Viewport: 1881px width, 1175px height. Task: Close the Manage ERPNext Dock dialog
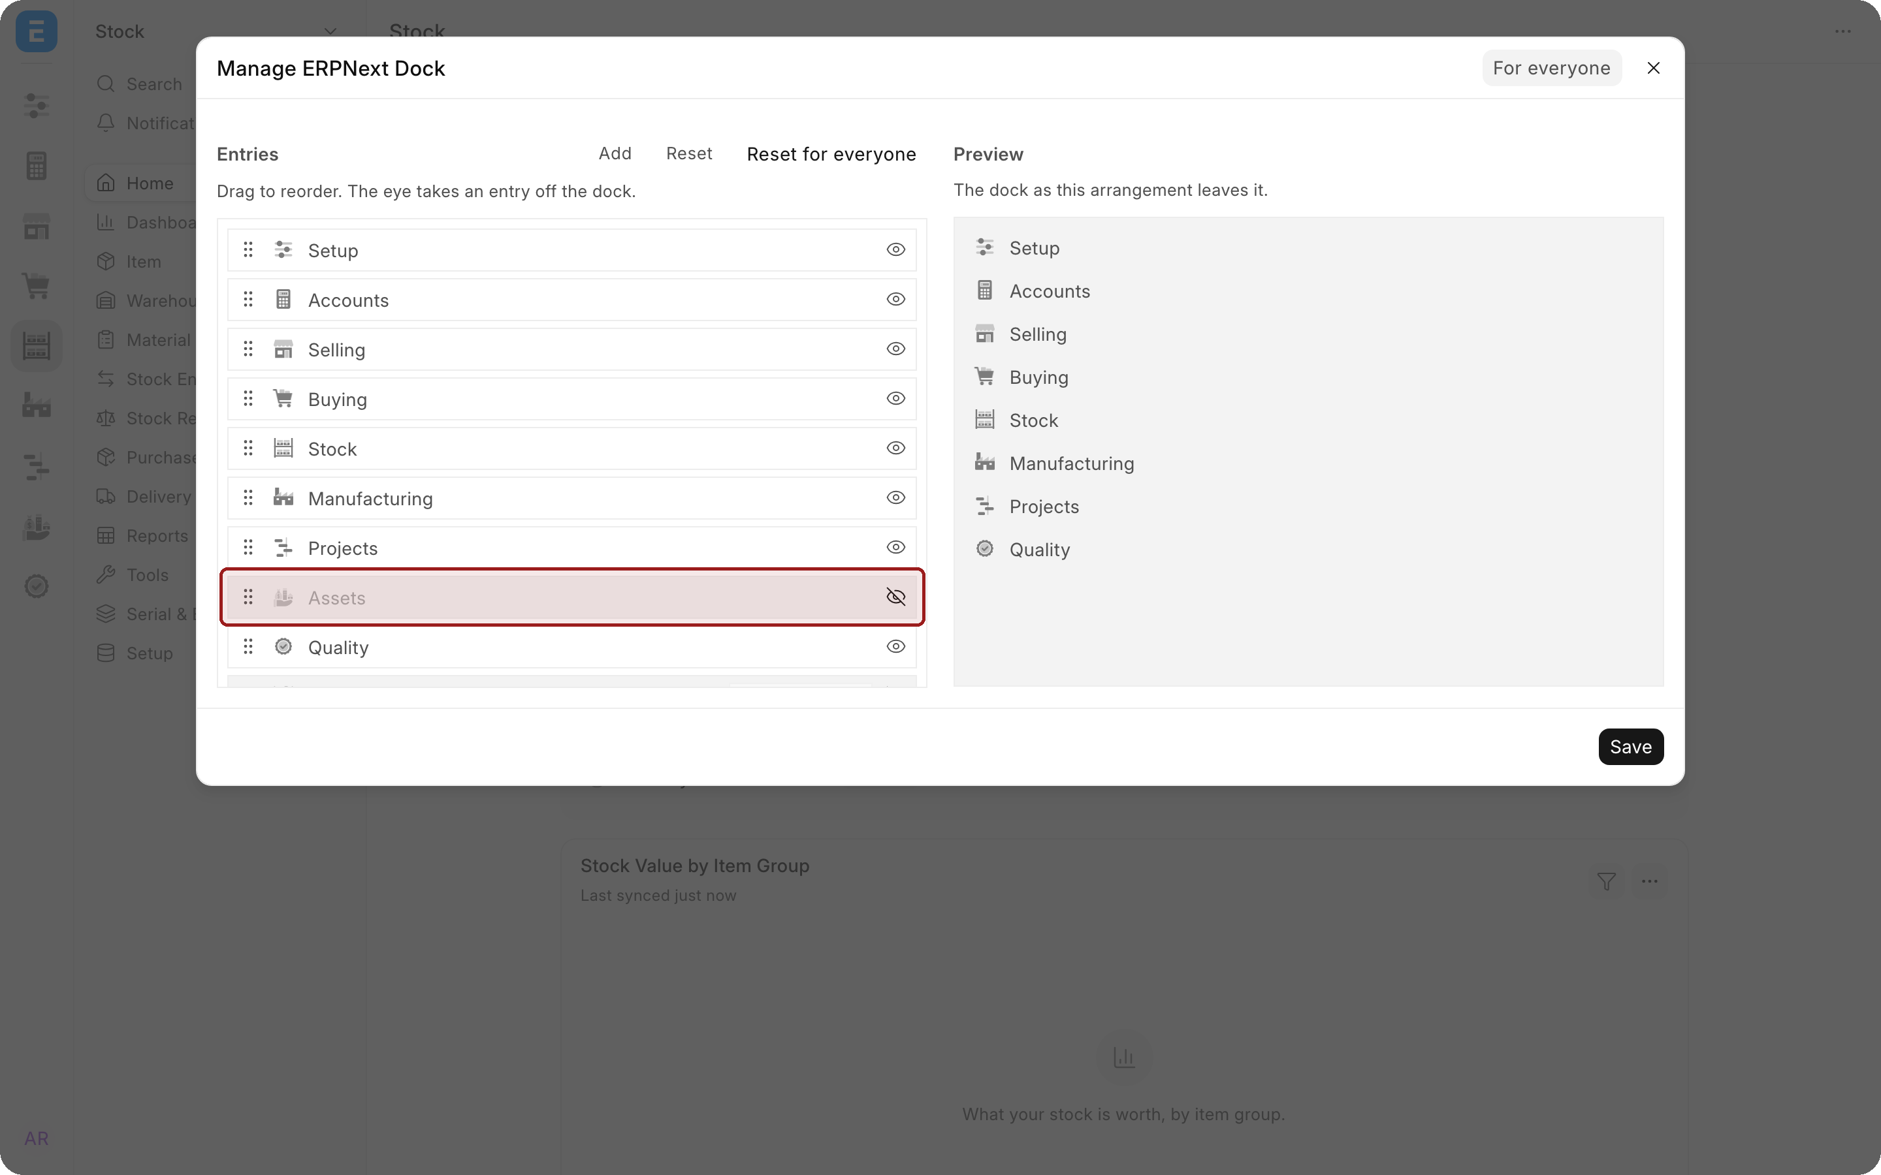1653,69
